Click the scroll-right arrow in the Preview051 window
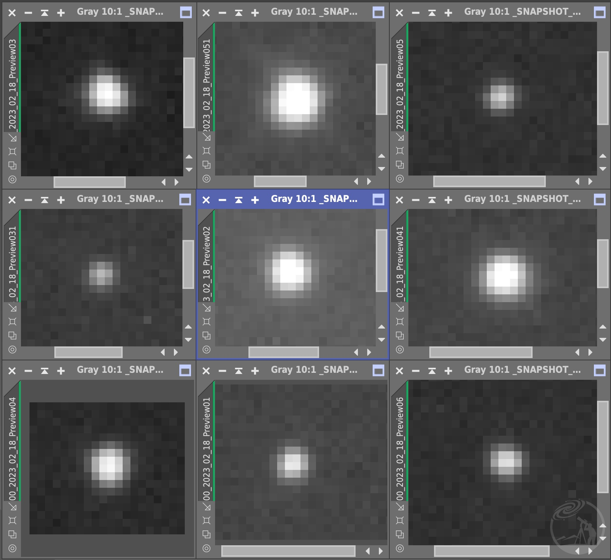The height and width of the screenshot is (560, 611). point(369,181)
